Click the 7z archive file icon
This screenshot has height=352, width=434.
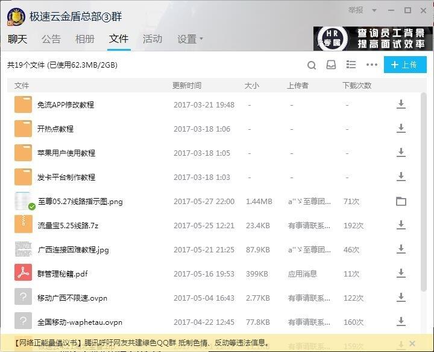24,224
